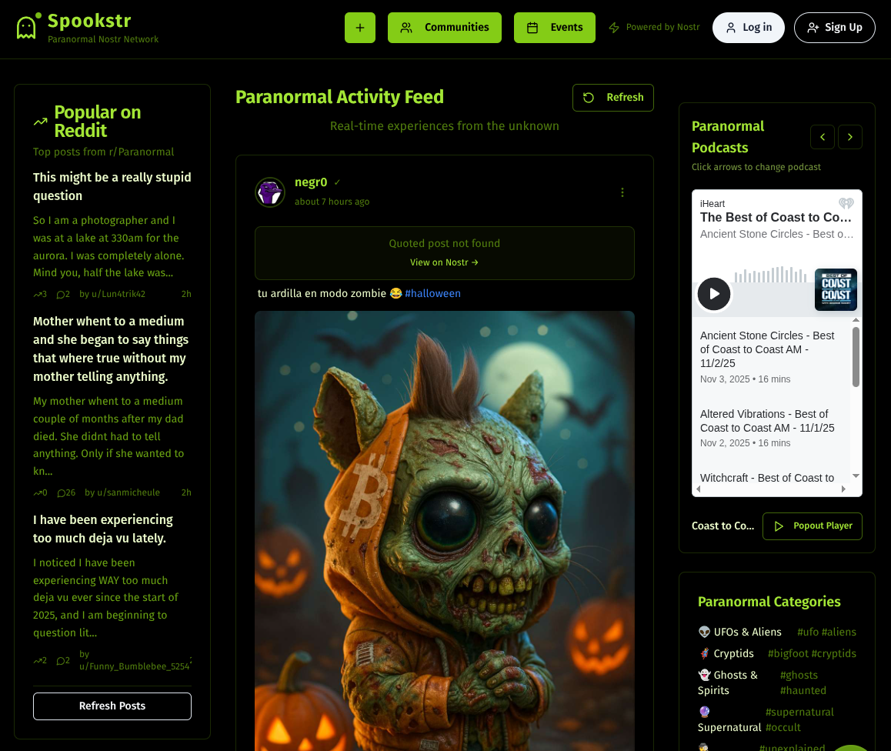Open the Communities page
Image resolution: width=891 pixels, height=751 pixels.
coord(445,27)
